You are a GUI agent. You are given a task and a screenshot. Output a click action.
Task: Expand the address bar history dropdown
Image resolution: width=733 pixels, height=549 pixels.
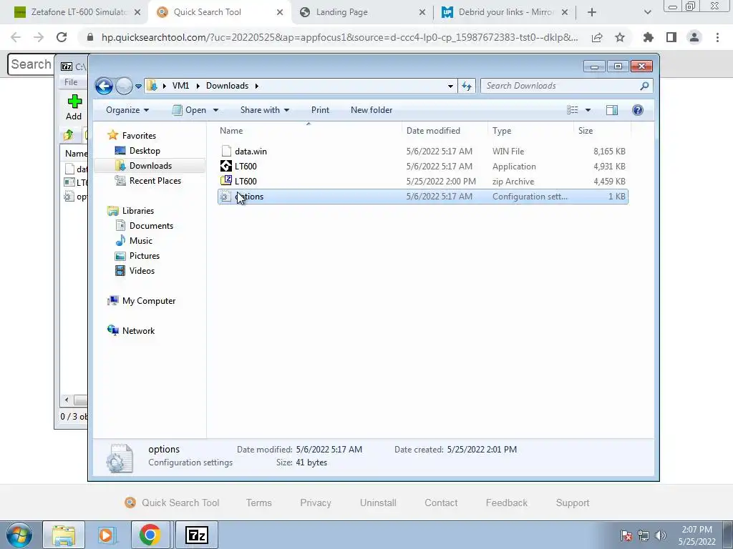coord(450,86)
